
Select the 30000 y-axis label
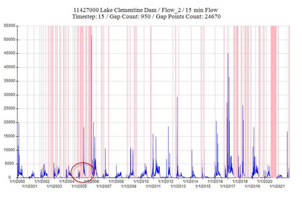10,95
